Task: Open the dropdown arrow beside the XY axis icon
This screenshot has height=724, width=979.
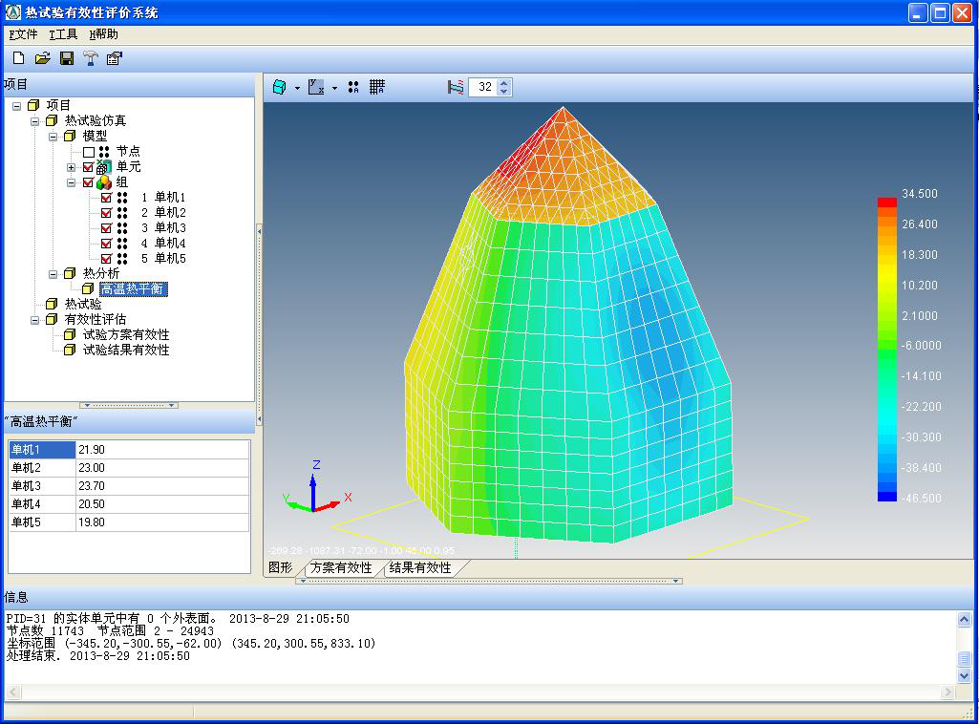Action: click(334, 88)
